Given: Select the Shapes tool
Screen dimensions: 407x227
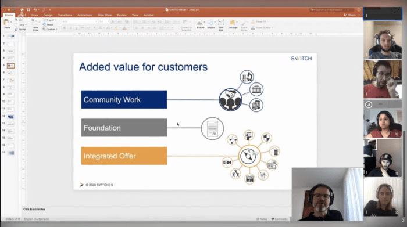Looking at the screenshot, I should click(x=211, y=24).
